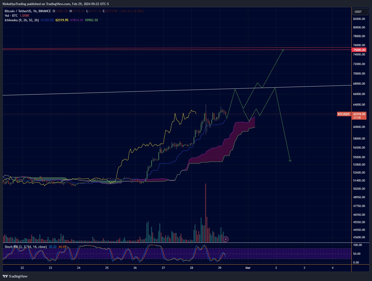372x281 pixels.
Task: Select the Bitcoin / TetherUS symbol title
Action: click(28, 11)
